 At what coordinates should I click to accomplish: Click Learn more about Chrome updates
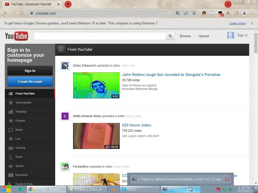[237, 23]
